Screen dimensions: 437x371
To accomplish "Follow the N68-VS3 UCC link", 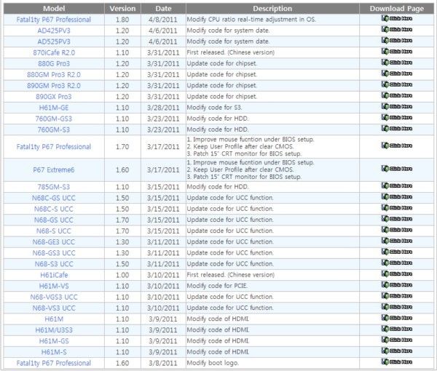I will click(x=54, y=308).
